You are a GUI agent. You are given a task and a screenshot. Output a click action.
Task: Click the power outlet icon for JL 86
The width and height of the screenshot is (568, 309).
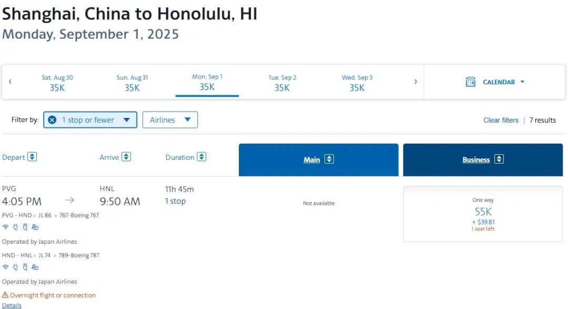pyautogui.click(x=15, y=227)
